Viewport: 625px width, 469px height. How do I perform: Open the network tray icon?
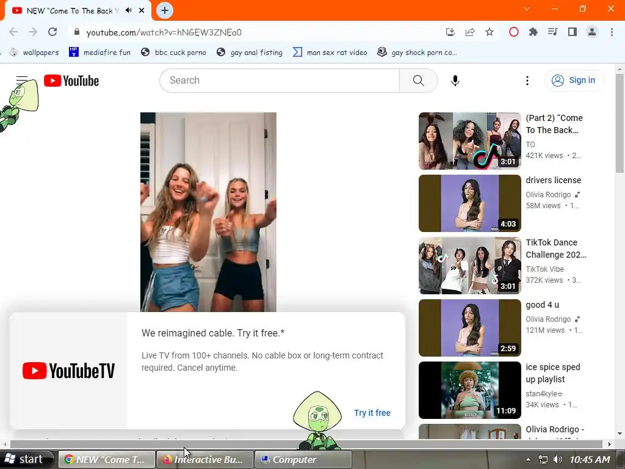point(543,459)
